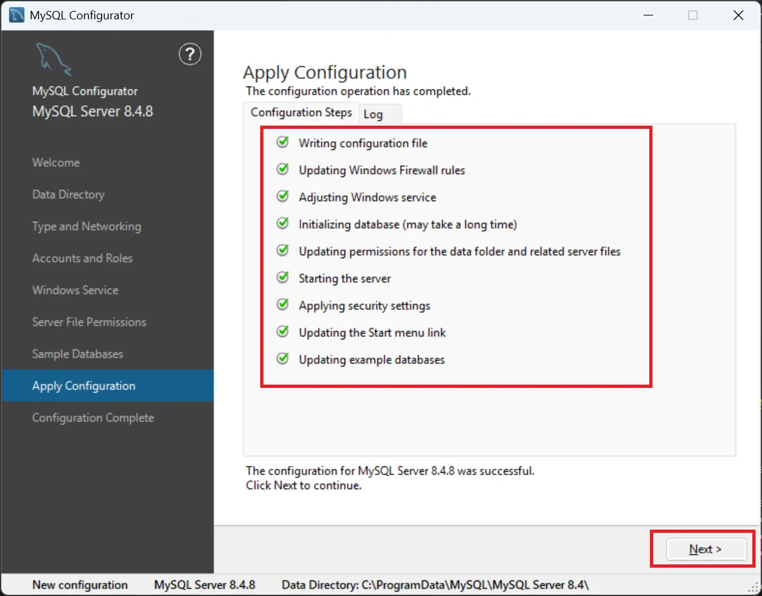
Task: Open Accounts and Roles sidebar step
Action: point(82,258)
